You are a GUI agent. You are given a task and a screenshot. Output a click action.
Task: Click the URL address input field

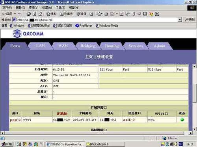[97, 20]
